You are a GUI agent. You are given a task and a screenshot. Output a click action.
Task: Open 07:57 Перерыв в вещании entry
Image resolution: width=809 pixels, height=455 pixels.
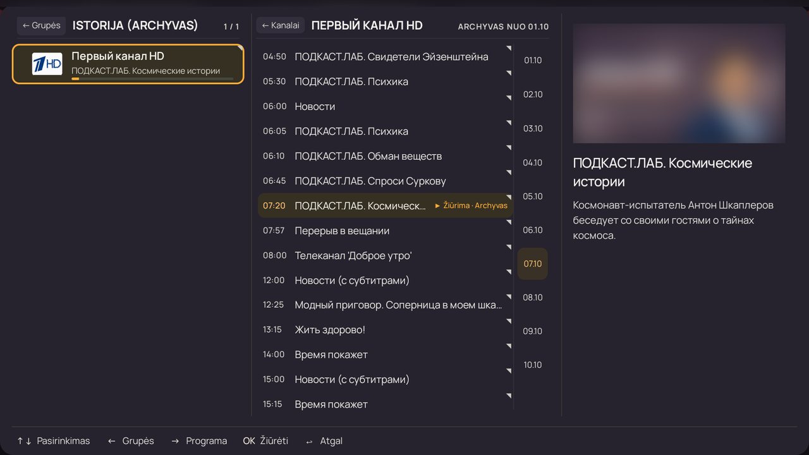(386, 231)
